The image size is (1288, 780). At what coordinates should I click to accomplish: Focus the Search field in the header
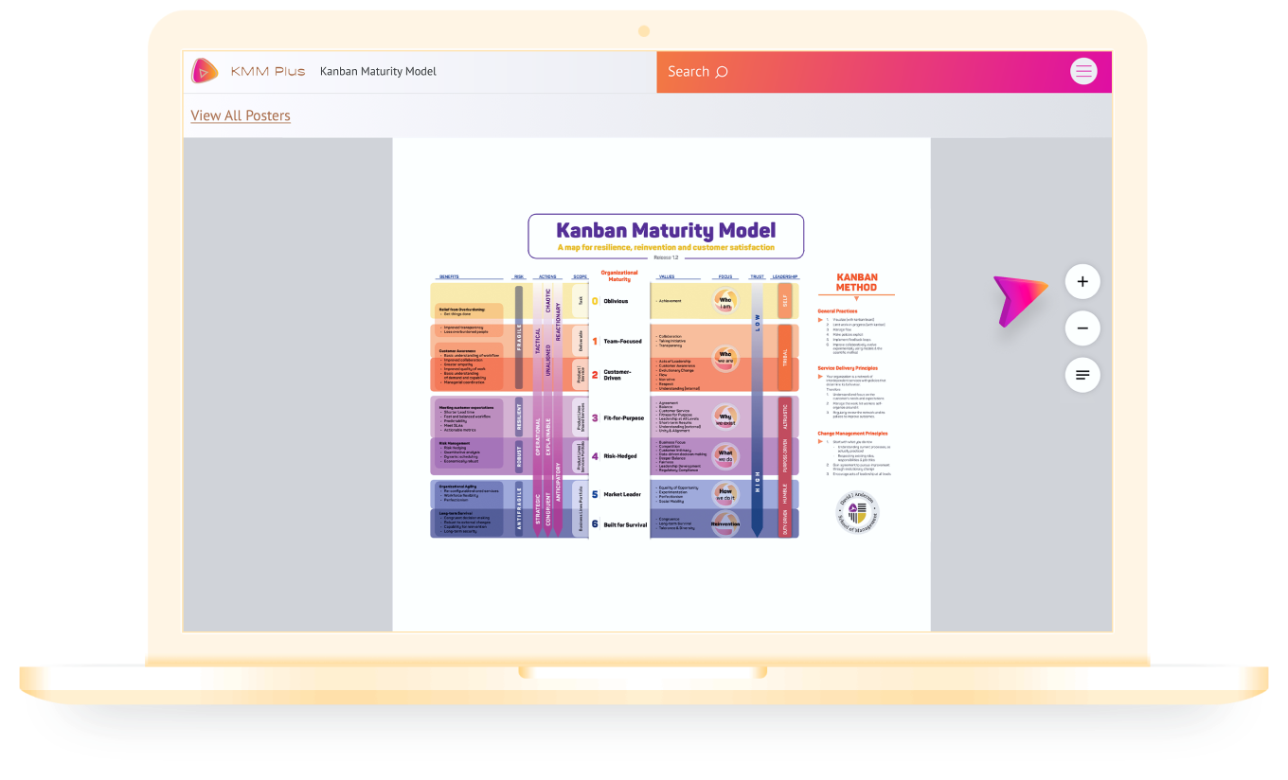(x=884, y=72)
